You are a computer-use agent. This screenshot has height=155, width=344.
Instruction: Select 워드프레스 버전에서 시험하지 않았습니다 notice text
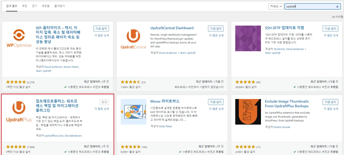click(199, 87)
